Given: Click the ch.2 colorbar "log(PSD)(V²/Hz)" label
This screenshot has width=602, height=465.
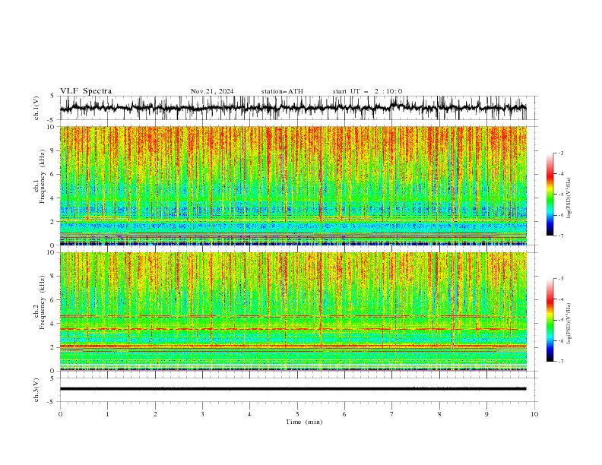Looking at the screenshot, I should coord(569,323).
